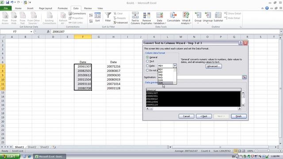The height and width of the screenshot is (159, 283).
Task: Click Microsoft Excel taskbar button
Action: (50, 156)
